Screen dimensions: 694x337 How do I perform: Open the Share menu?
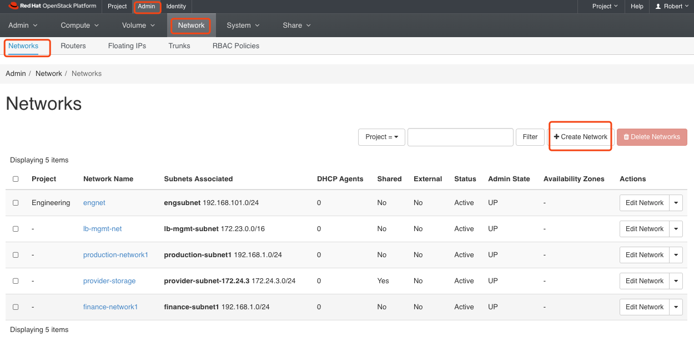tap(296, 25)
